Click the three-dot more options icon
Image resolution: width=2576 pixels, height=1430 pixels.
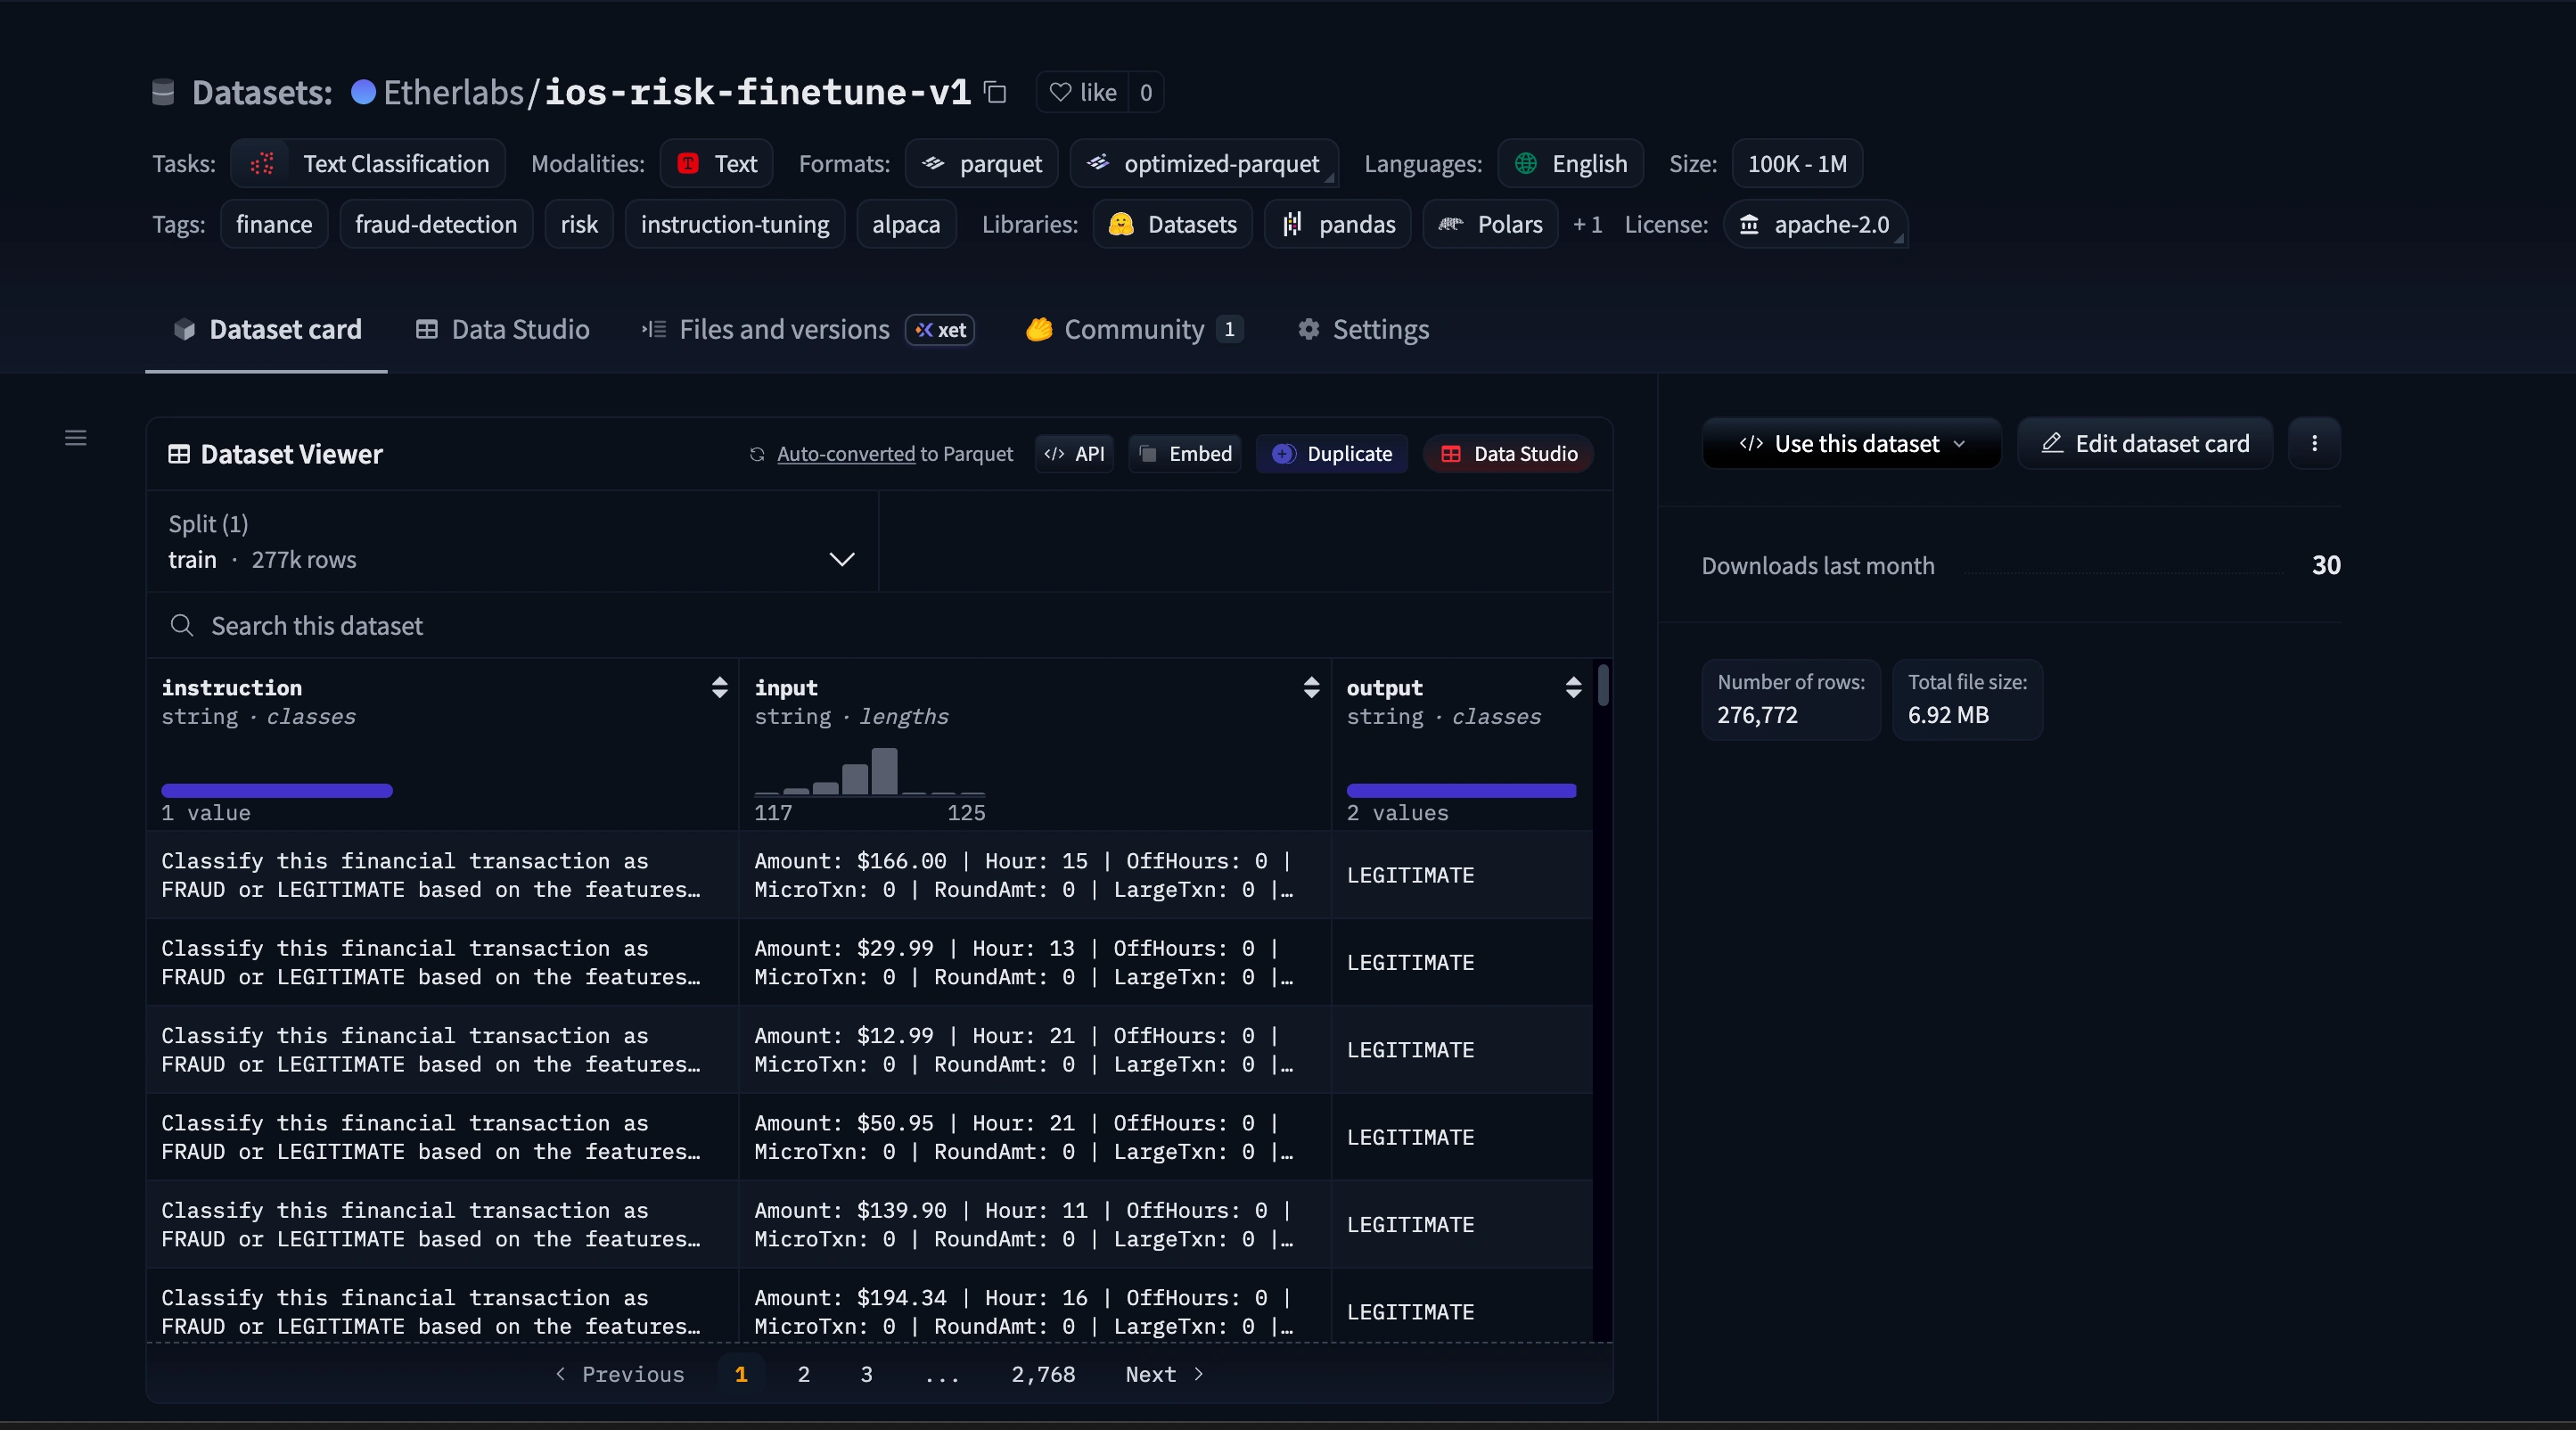pos(2313,443)
